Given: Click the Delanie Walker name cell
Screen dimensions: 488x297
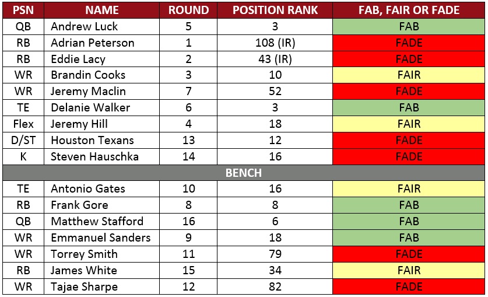Looking at the screenshot, I should 102,108.
